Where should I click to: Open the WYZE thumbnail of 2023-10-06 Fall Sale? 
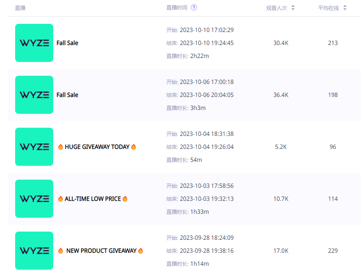tap(34, 95)
